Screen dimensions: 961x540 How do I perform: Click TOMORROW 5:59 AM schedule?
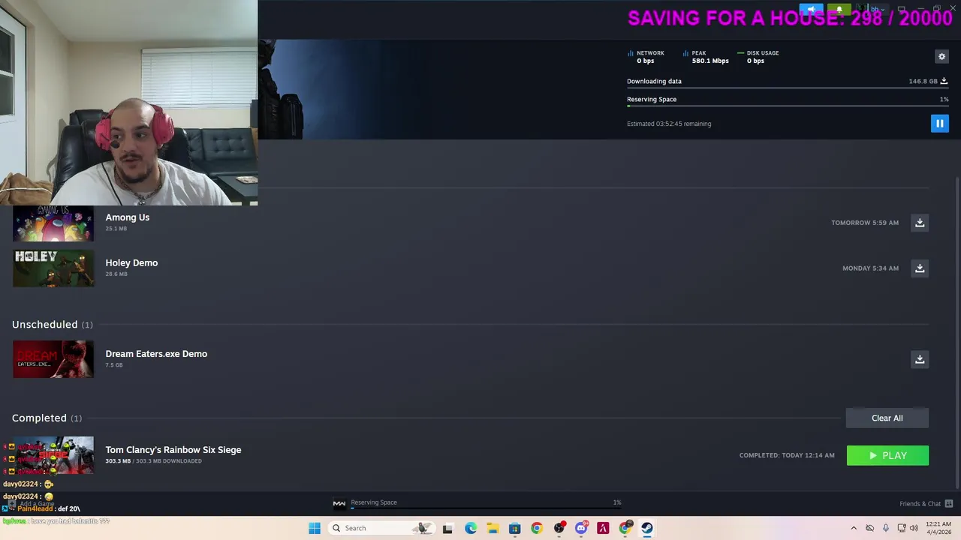[865, 223]
